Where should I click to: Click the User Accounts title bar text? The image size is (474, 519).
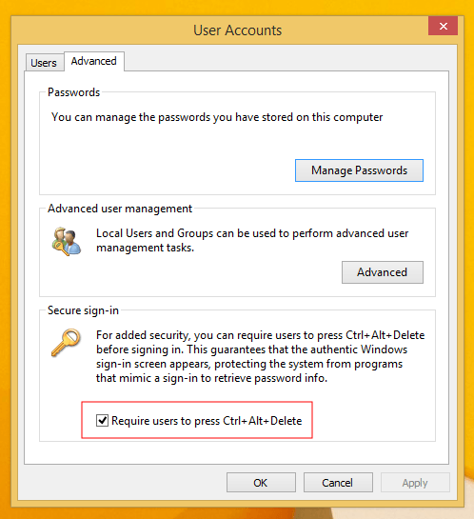pos(238,30)
